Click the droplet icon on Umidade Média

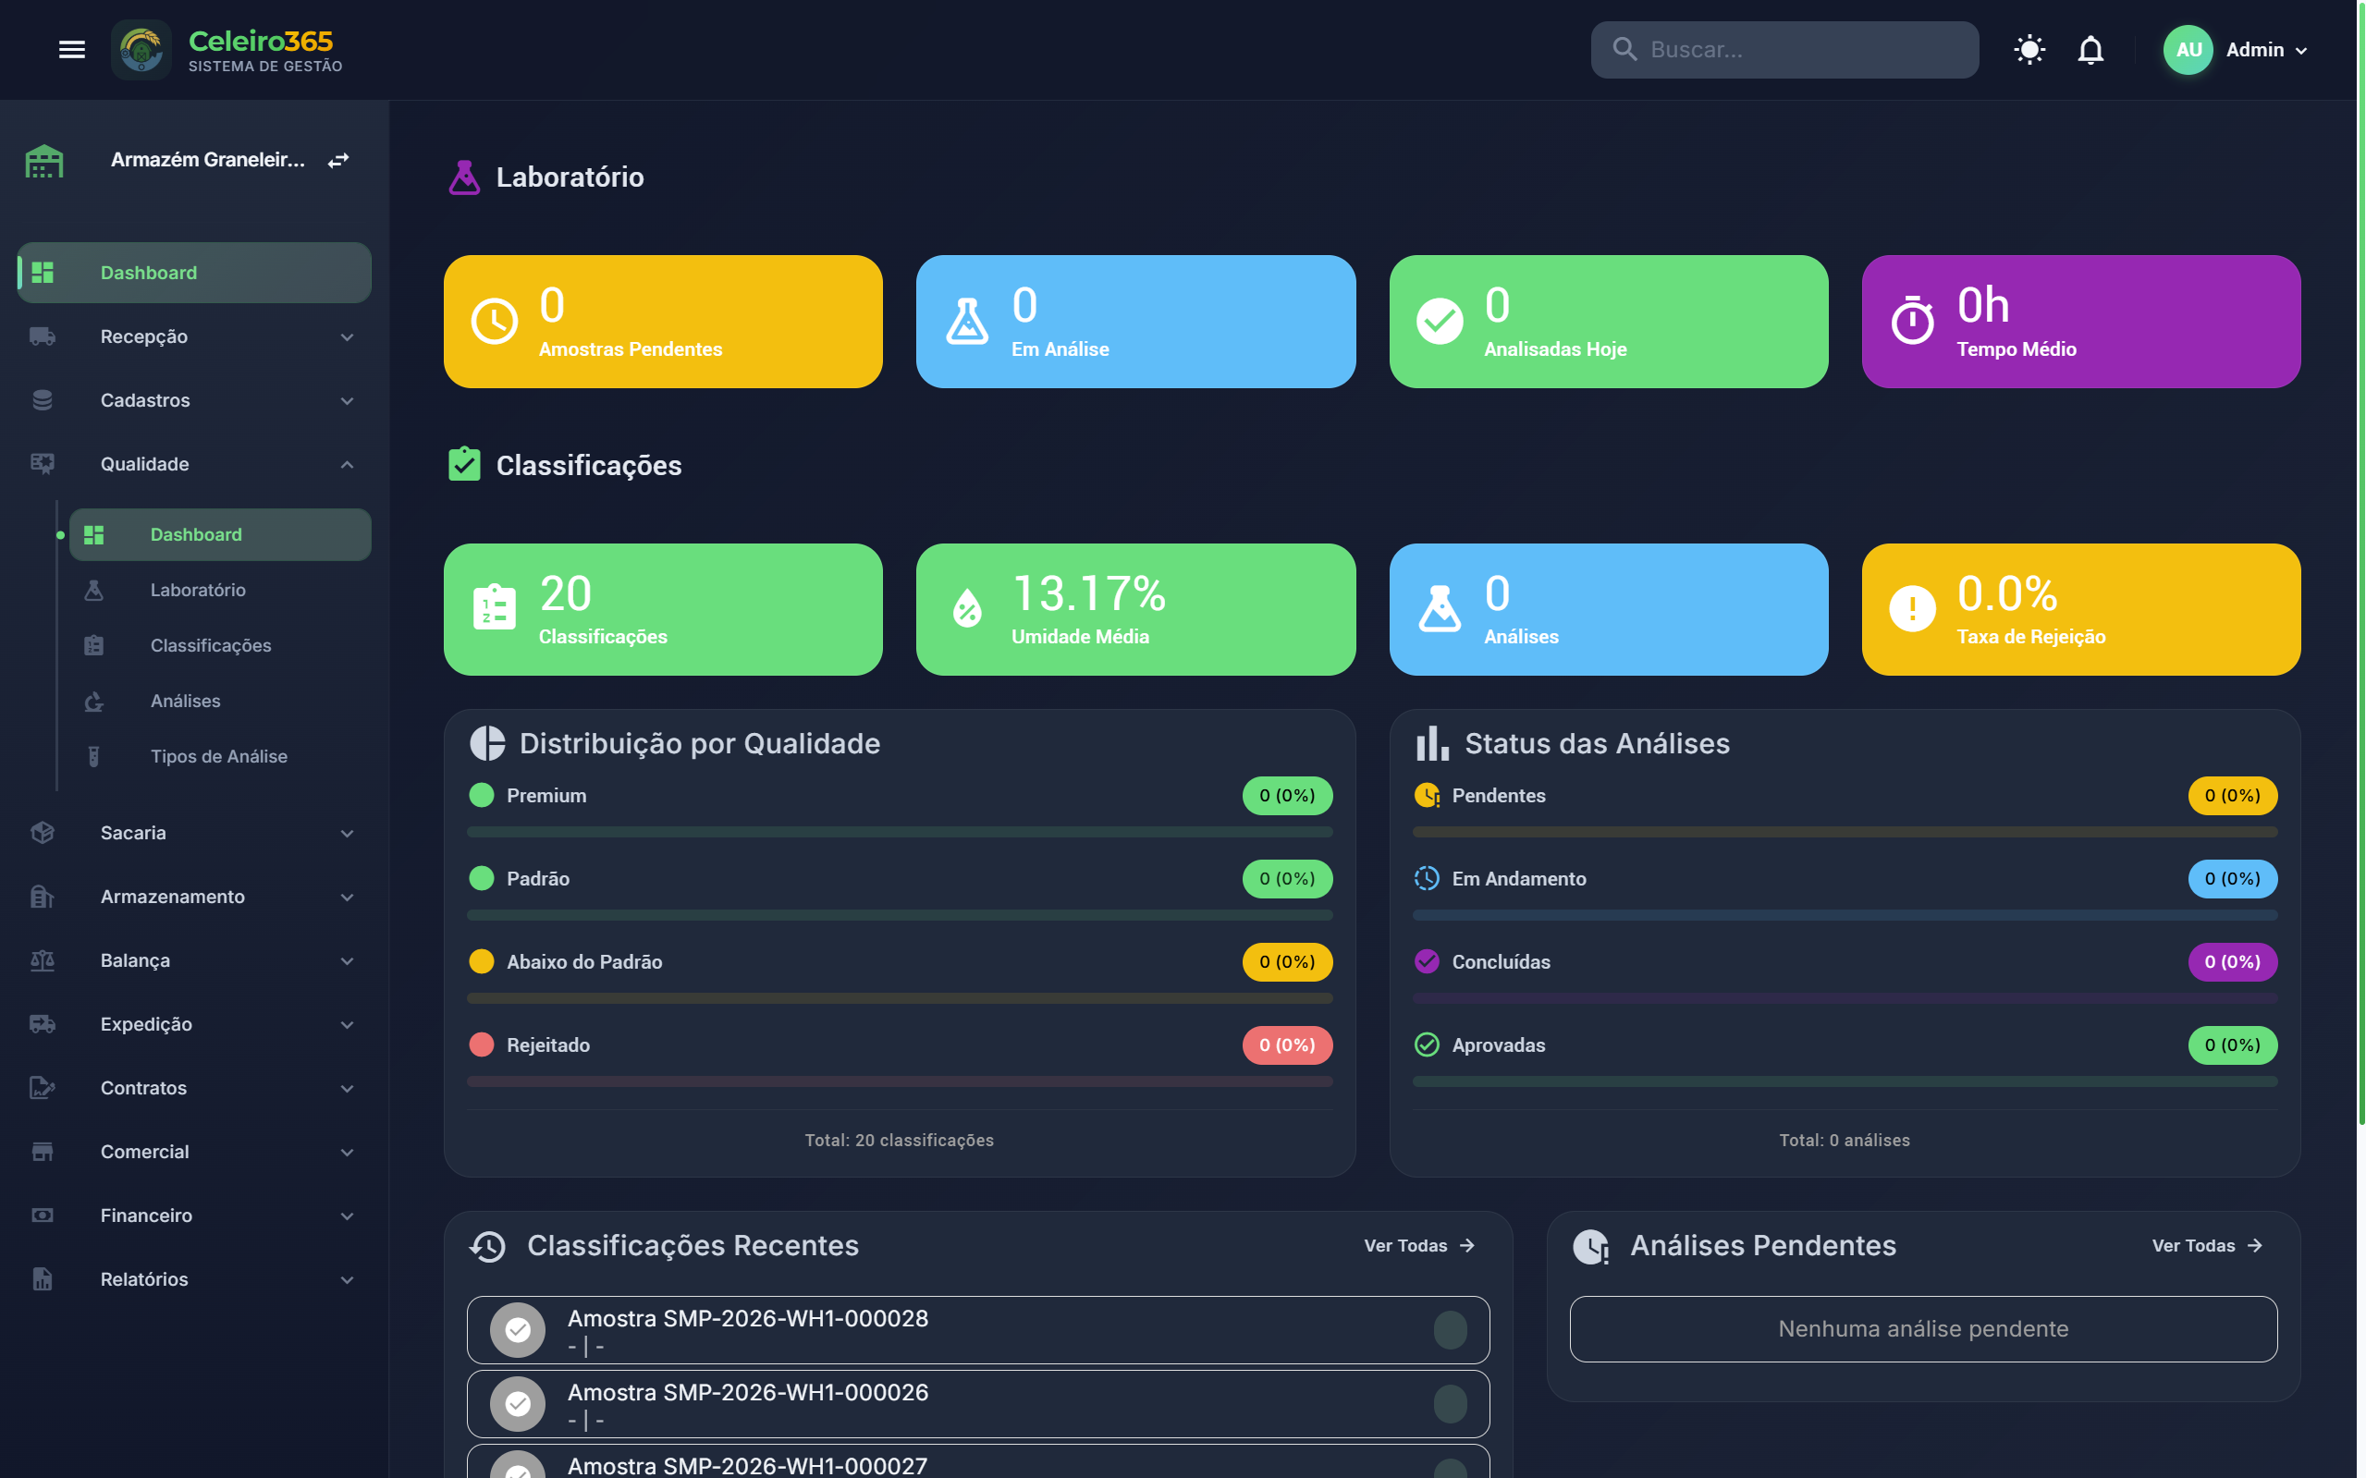[x=967, y=609]
